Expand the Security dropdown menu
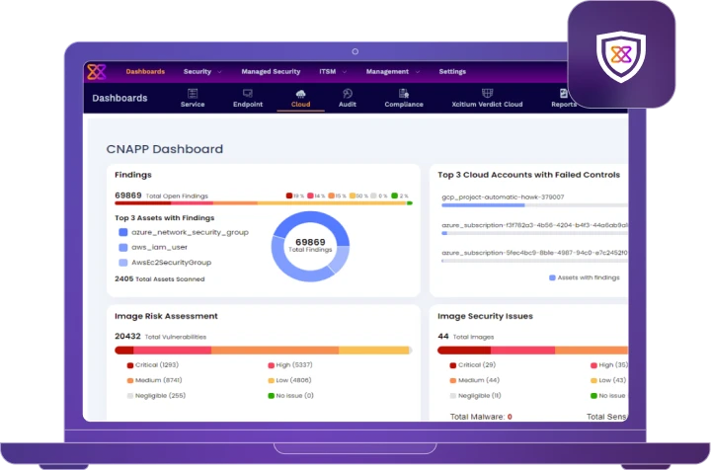711x470 pixels. click(202, 71)
